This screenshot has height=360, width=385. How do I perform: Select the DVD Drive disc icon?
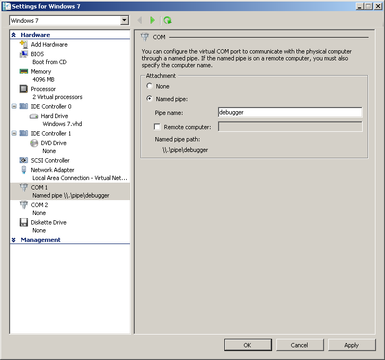[34, 143]
